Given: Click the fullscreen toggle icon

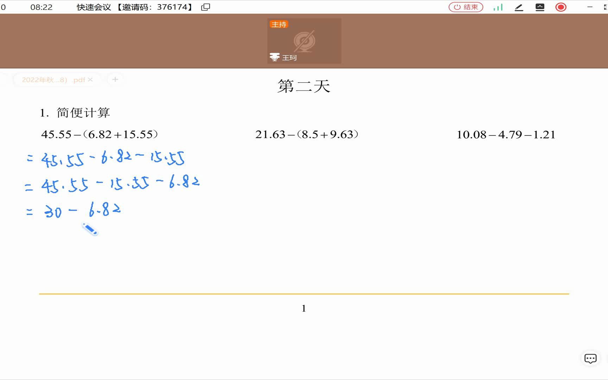Looking at the screenshot, I should point(606,7).
